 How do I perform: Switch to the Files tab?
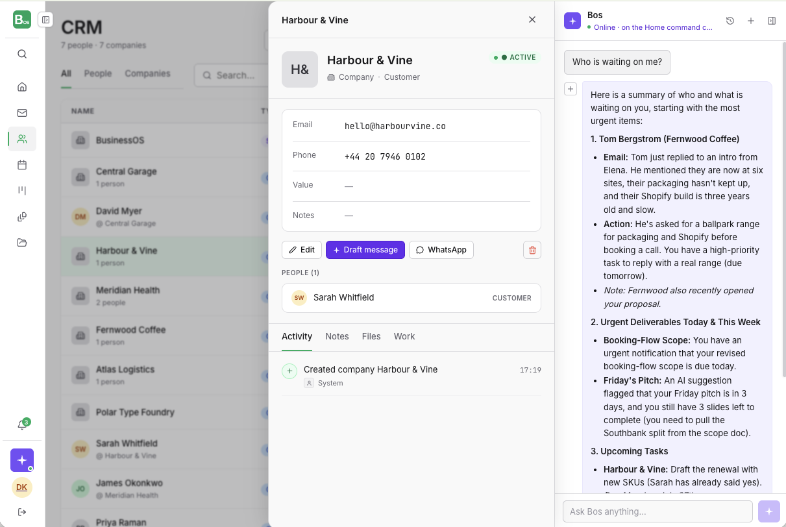tap(371, 336)
